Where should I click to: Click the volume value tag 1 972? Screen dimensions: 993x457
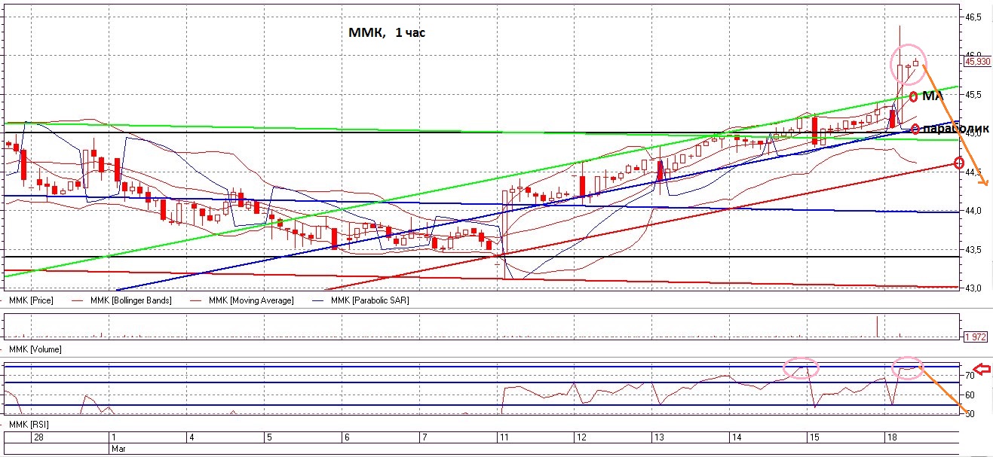coord(977,337)
